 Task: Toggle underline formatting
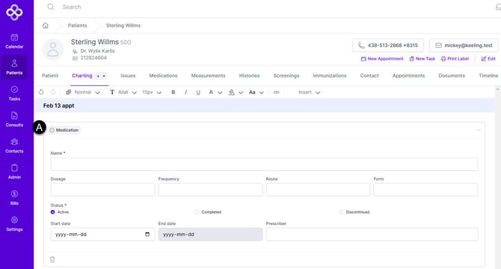coord(198,92)
